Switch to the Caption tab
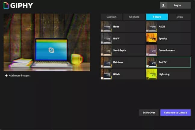The width and height of the screenshot is (195, 130). (111, 17)
